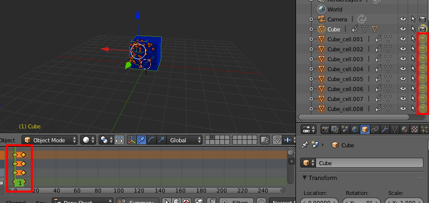The width and height of the screenshot is (429, 203).
Task: Open the mesh Data properties tab
Action: click(395, 129)
